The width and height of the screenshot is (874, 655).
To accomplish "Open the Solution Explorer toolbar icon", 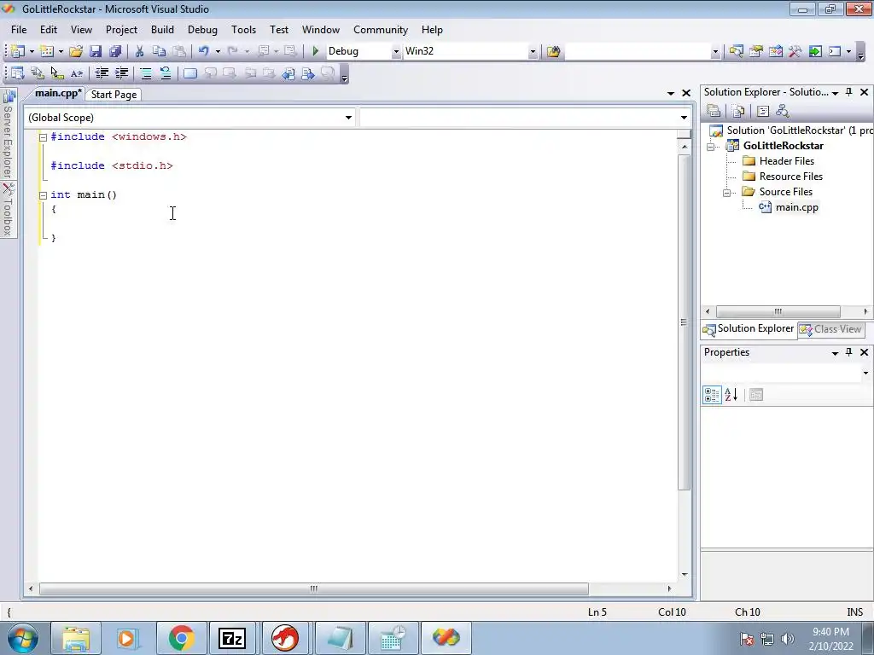I will (736, 51).
